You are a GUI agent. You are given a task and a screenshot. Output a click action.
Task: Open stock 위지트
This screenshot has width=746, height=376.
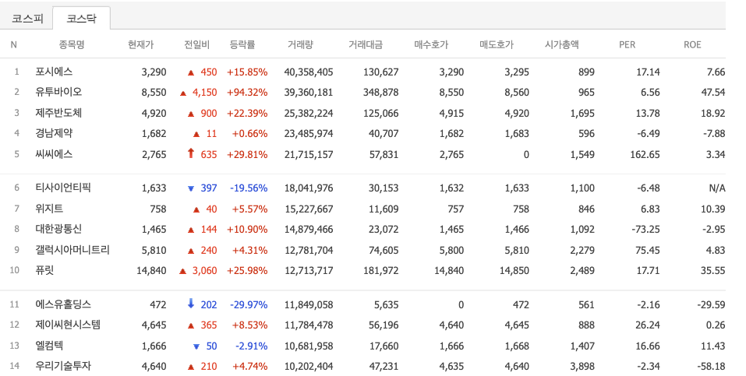49,209
